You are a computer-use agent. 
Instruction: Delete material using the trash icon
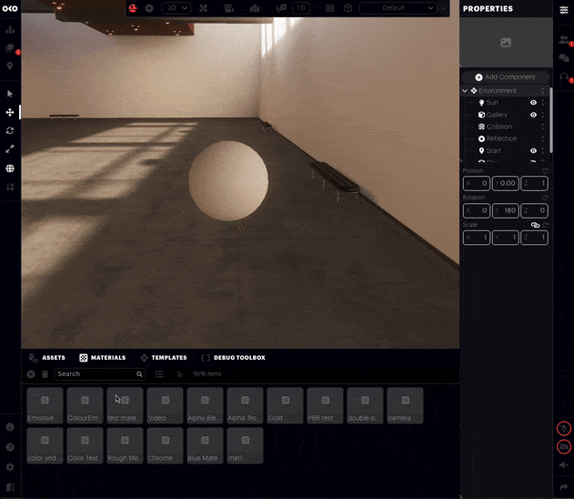tap(45, 374)
